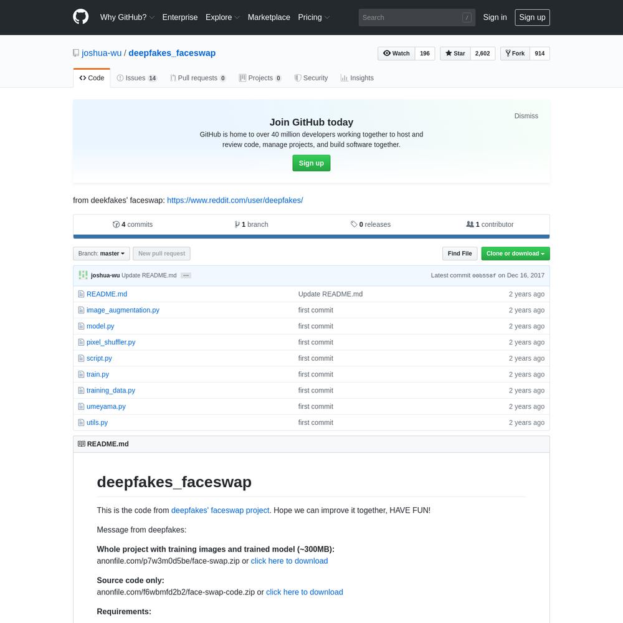Open the Insights tab
Viewport: 623px width, 623px height.
pos(357,78)
